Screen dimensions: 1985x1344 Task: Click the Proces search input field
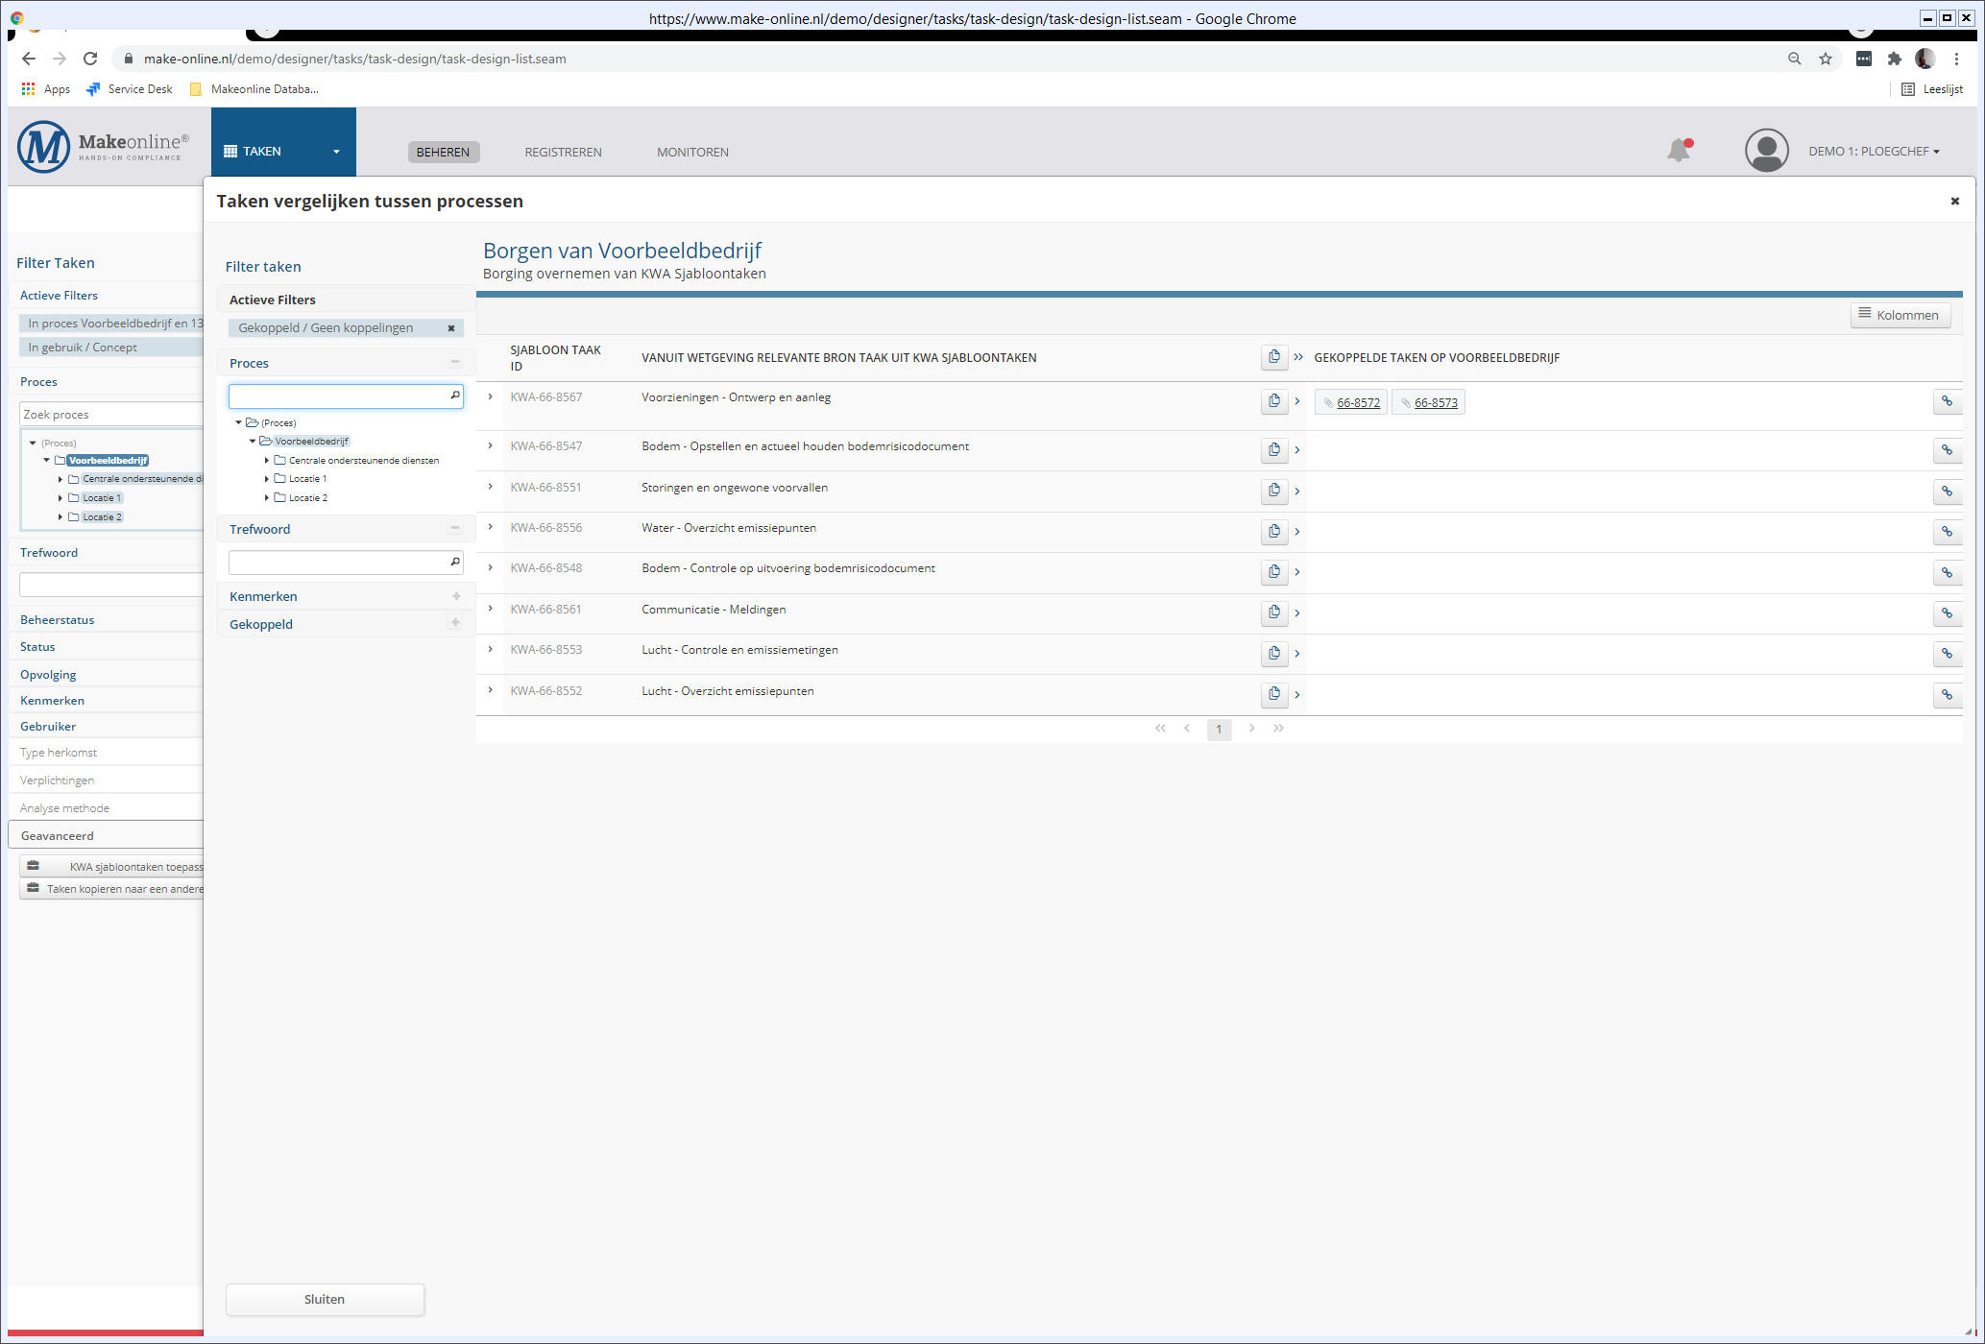(338, 396)
